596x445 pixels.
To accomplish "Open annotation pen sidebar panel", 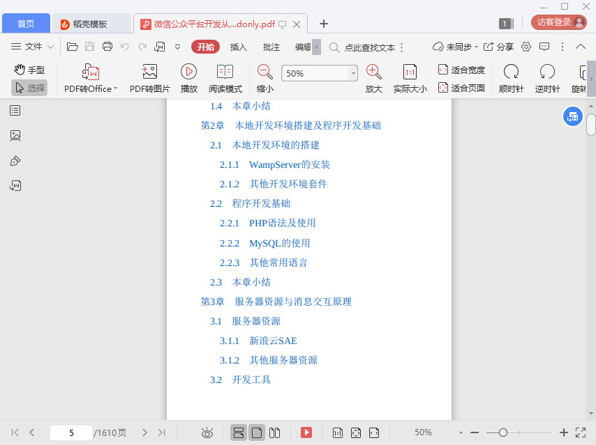I will 15,161.
